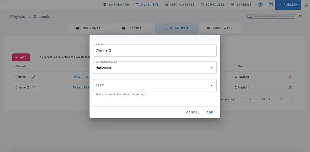Open Media Assets in top menu

point(180,5)
